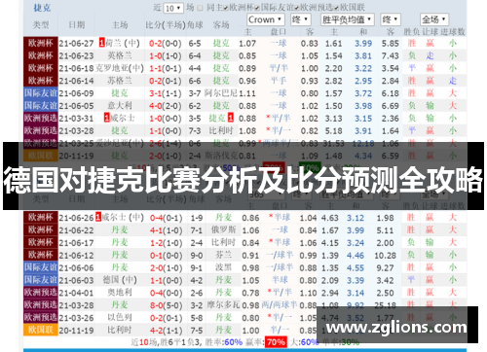Open the 终 dropdown right after Crown
Viewport: 487px width, 352px height.
(300, 19)
